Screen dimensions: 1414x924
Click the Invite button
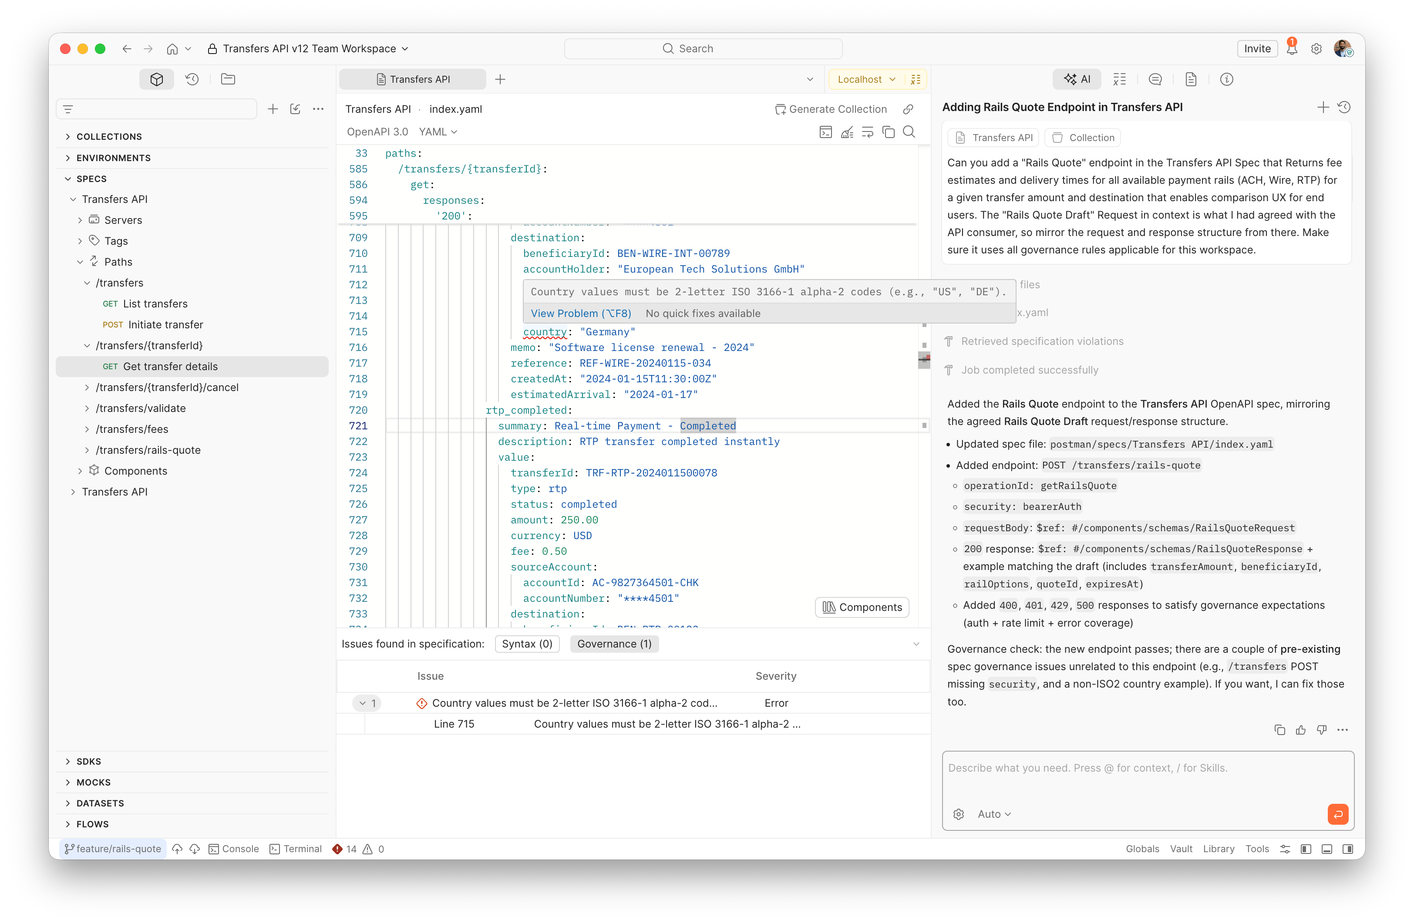pyautogui.click(x=1257, y=49)
